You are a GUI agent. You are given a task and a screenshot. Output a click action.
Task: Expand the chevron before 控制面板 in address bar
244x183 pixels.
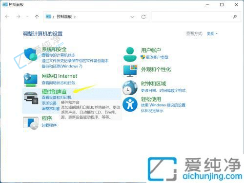pos(53,17)
